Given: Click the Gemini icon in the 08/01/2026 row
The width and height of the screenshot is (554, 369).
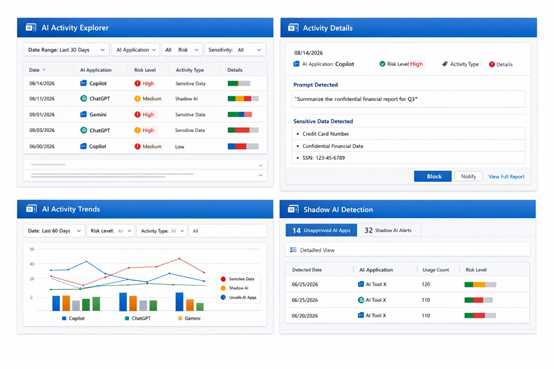Looking at the screenshot, I should point(83,115).
